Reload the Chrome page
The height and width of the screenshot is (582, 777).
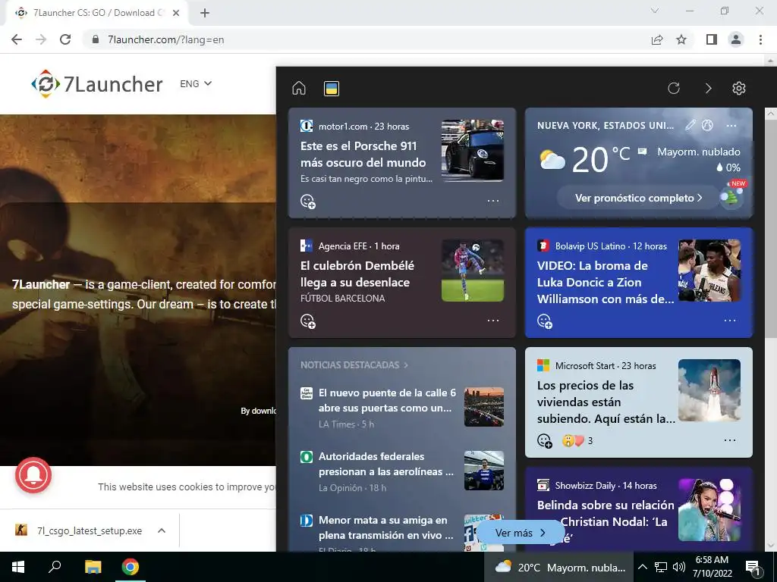pyautogui.click(x=65, y=39)
